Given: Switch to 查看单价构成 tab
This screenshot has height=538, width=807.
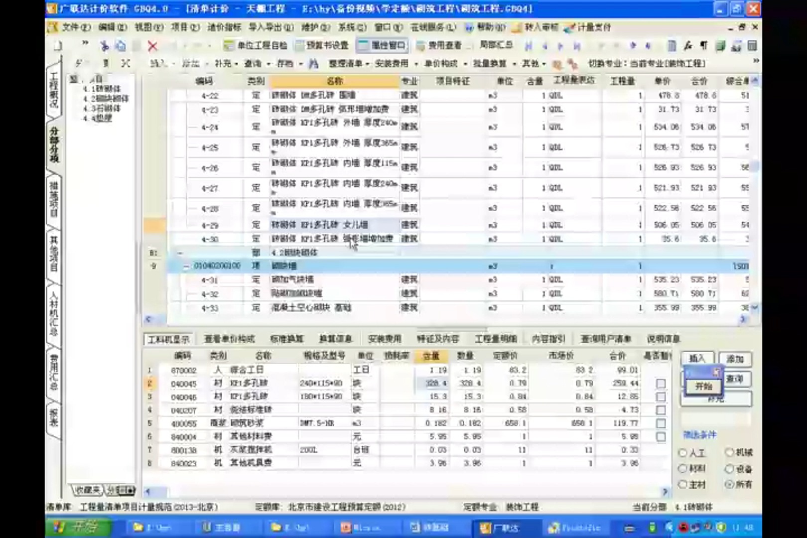Looking at the screenshot, I should 229,339.
